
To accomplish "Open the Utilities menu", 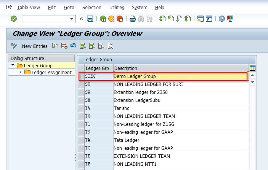I will tap(117, 8).
